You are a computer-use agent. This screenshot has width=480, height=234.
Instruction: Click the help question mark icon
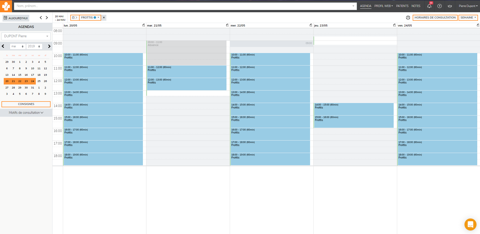pos(439,6)
